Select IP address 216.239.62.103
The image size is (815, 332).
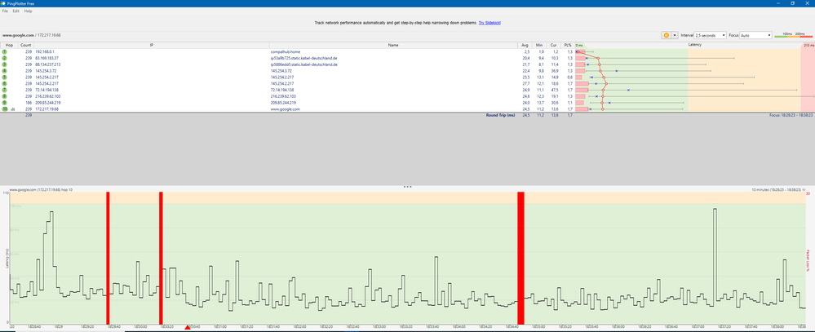click(x=48, y=96)
